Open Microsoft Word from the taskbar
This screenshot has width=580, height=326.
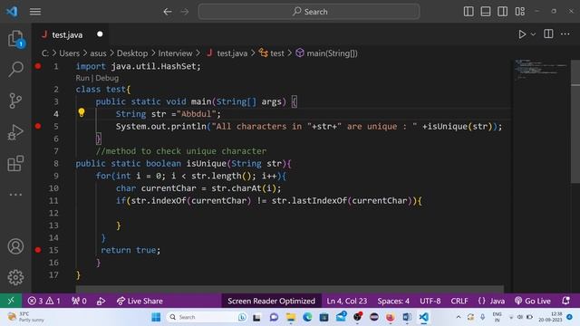407,317
